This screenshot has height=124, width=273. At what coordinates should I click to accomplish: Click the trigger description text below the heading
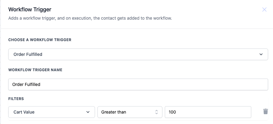pos(90,18)
